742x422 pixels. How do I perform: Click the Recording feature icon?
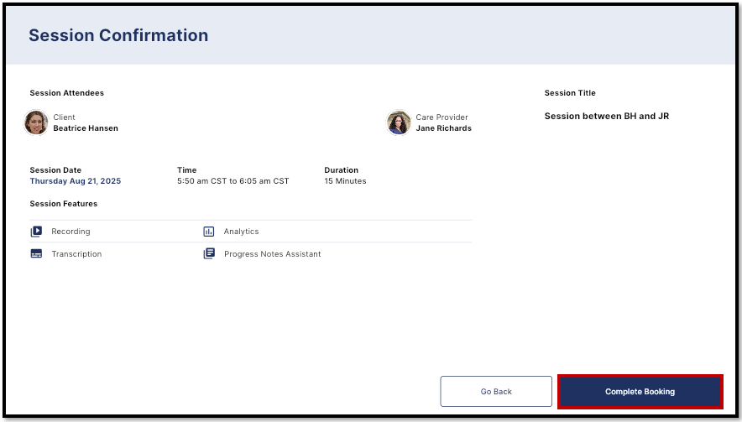click(36, 232)
